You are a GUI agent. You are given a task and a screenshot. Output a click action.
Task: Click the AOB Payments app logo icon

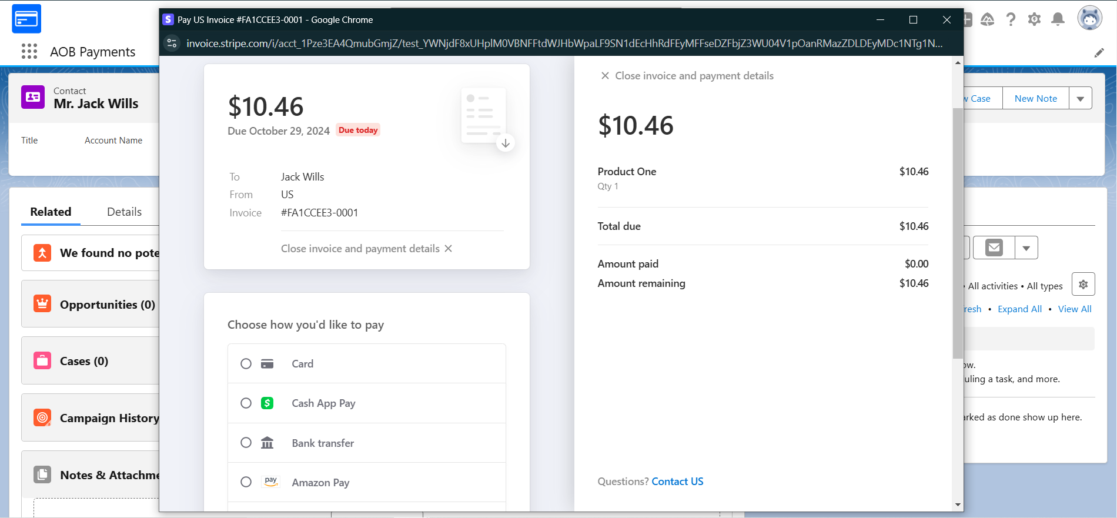coord(26,19)
